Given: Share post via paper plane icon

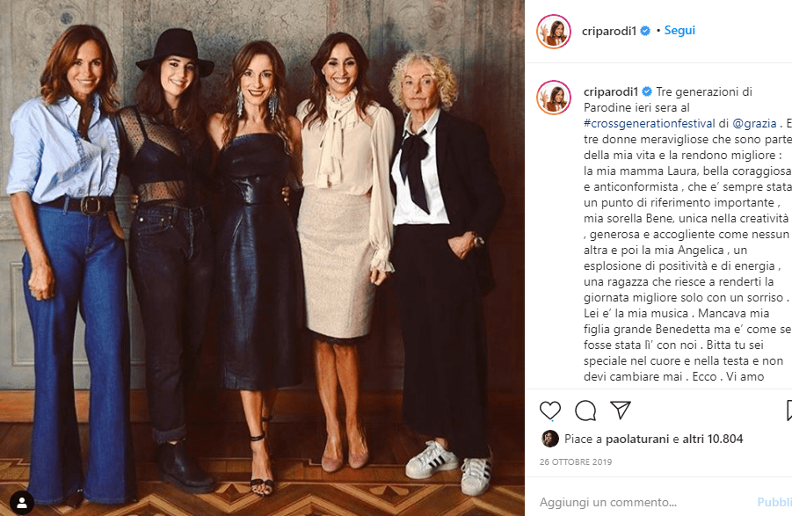Looking at the screenshot, I should pyautogui.click(x=621, y=411).
